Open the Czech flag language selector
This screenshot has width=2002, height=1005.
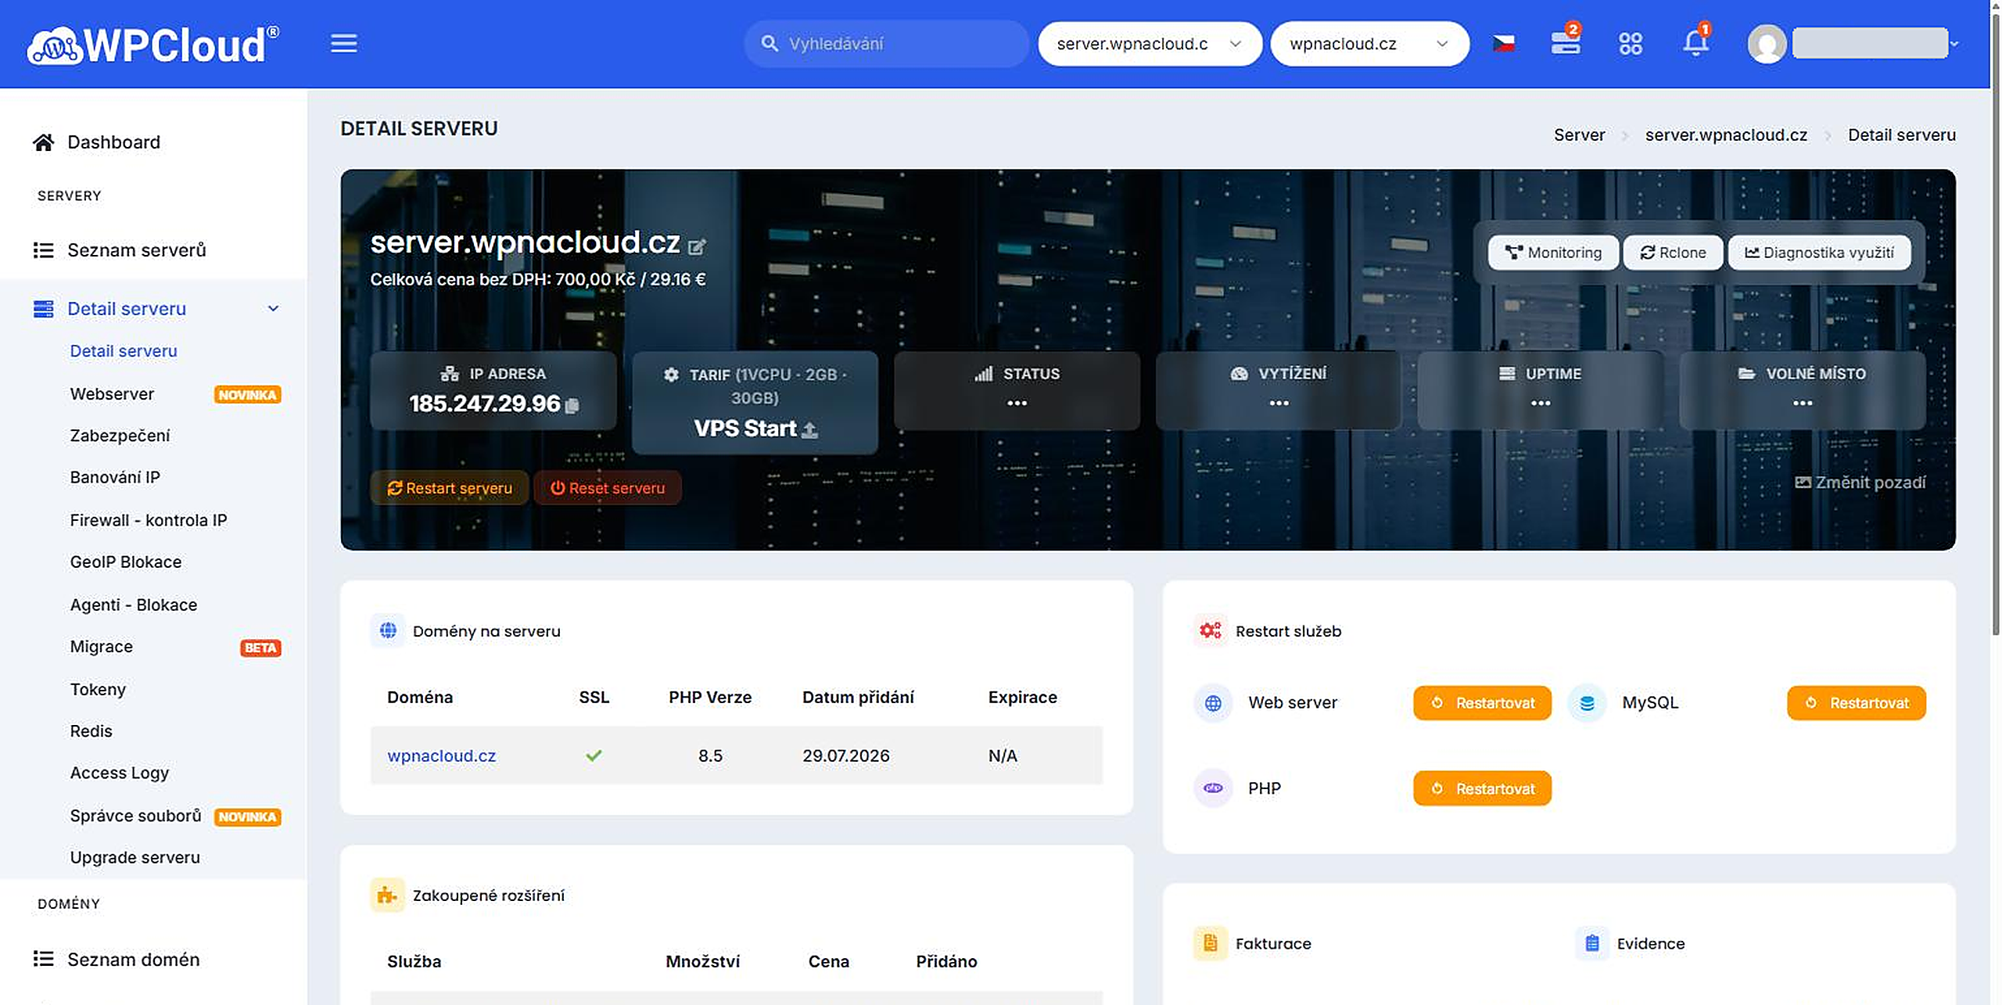[1503, 44]
